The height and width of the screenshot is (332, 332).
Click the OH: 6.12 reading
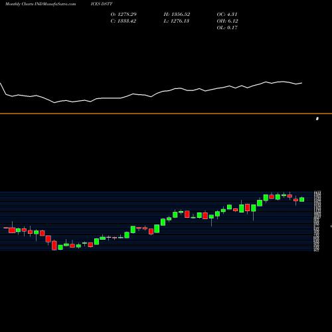pyautogui.click(x=227, y=21)
